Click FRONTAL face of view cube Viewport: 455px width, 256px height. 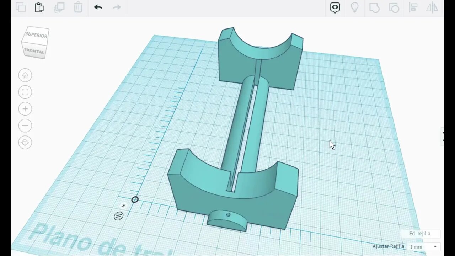click(34, 52)
